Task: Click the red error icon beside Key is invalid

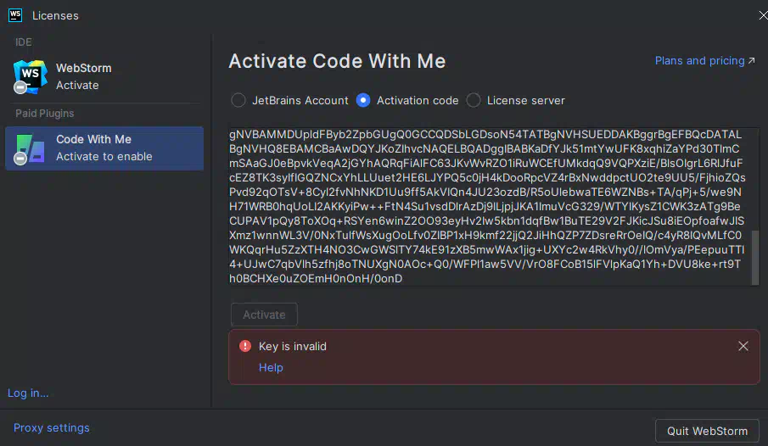Action: click(245, 346)
